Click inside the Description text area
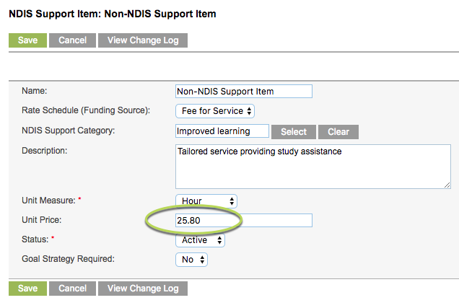Image resolution: width=459 pixels, height=308 pixels. coord(313,167)
